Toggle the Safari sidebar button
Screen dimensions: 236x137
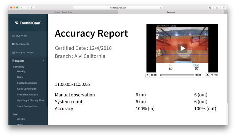32,7
